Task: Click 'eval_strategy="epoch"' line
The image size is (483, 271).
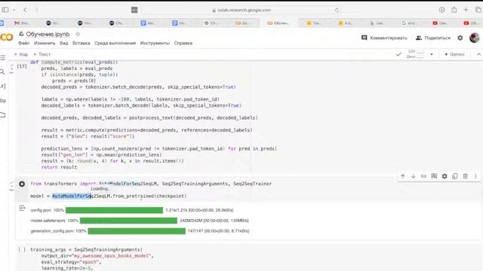Action: pyautogui.click(x=71, y=262)
